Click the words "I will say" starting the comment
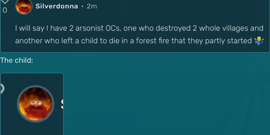 [x=29, y=28]
